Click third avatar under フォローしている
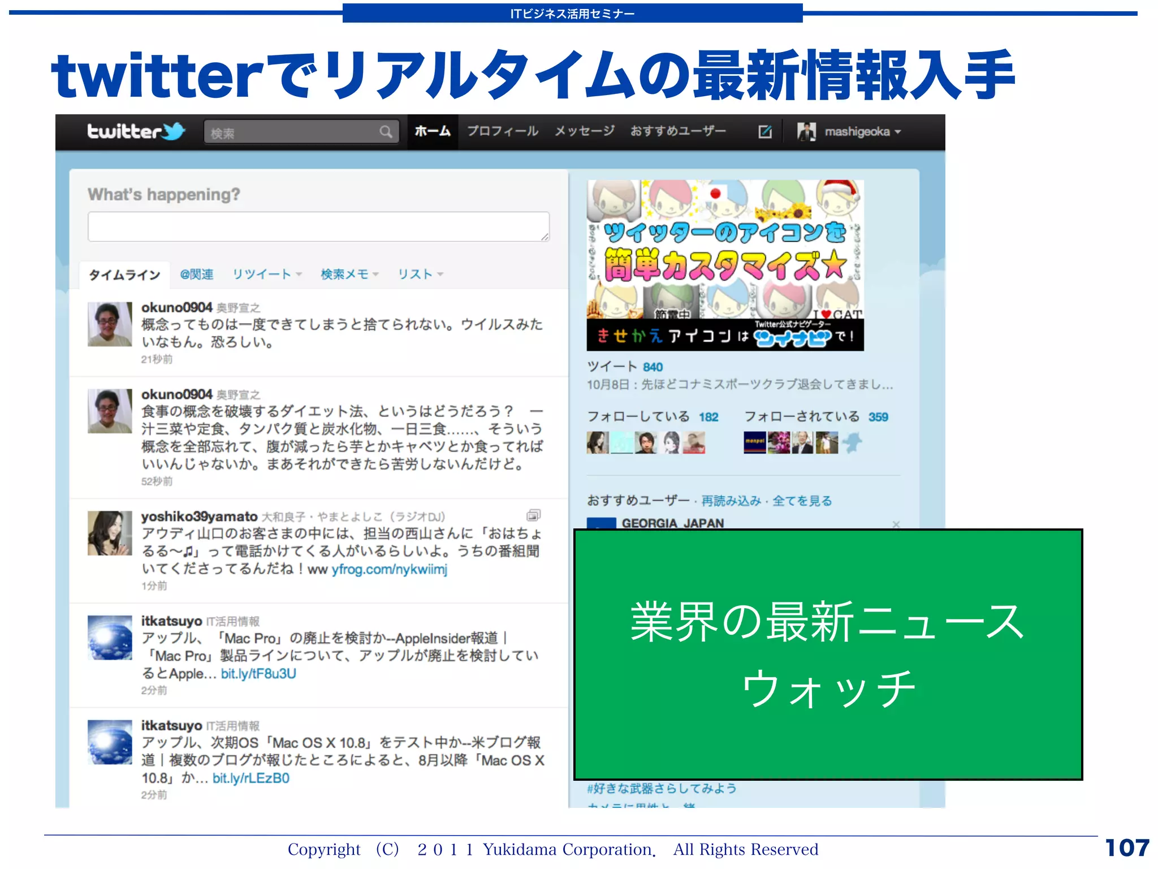Image resolution: width=1158 pixels, height=869 pixels. click(x=646, y=442)
